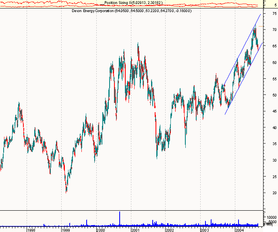Click the 5000 volume axis label
278x232 pixels.
pos(272,222)
